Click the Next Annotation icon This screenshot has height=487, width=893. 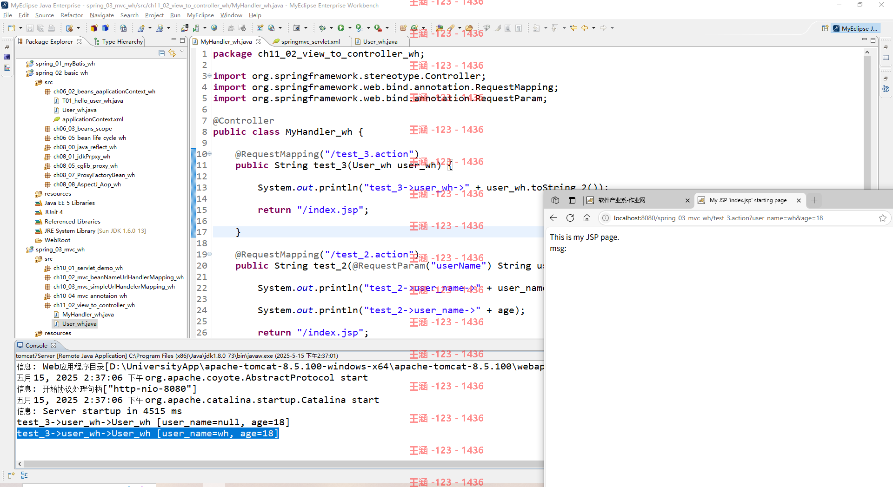point(536,28)
